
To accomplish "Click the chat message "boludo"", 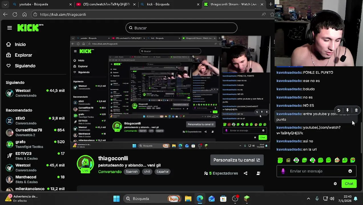I will [x=309, y=89].
